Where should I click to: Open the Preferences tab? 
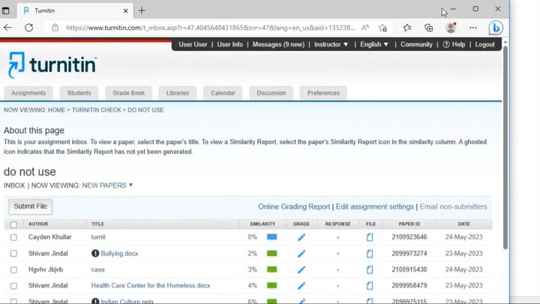[323, 93]
